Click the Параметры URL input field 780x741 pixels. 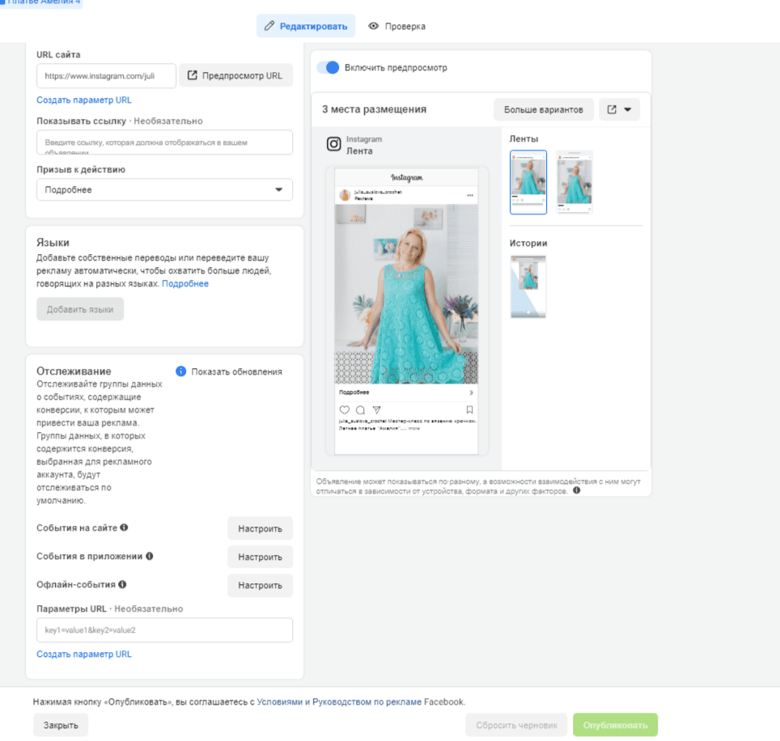tap(164, 630)
